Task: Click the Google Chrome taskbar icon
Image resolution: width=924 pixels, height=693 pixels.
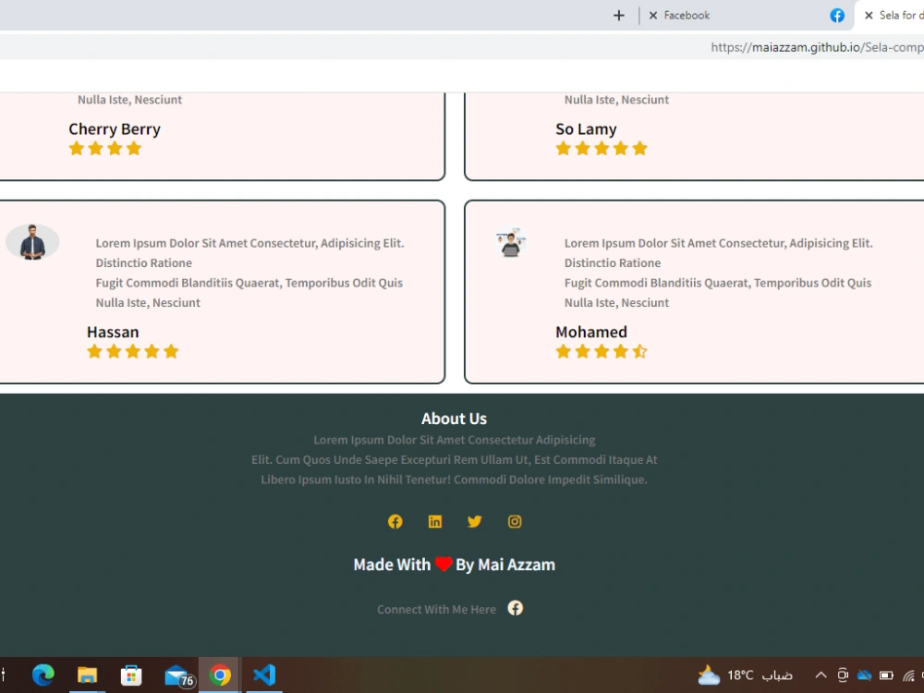Action: pos(220,675)
